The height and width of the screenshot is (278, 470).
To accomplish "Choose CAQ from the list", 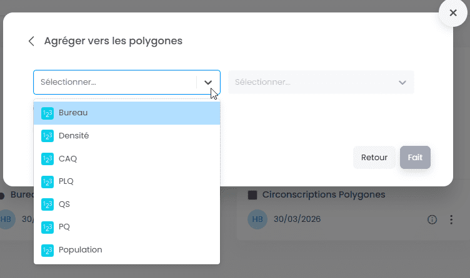I will tap(127, 159).
